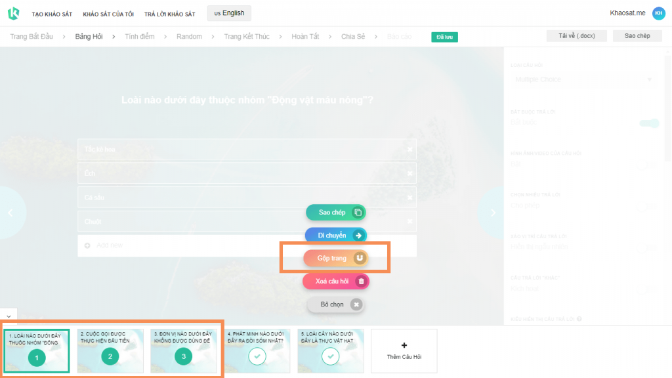Screen dimensions: 672x378
Task: Click the merge icon on Gộp trang
Action: [360, 258]
